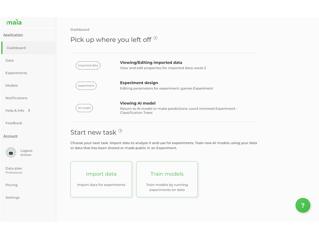The width and height of the screenshot is (319, 239).
Task: Click help icon beside Pick up where you left off
Action: point(155,38)
